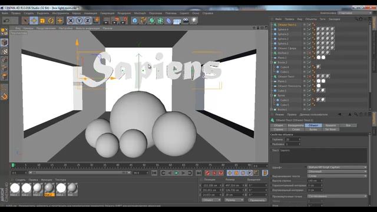The image size is (377, 212).
Task: Open the layout dropdown at top right
Action: point(355,13)
